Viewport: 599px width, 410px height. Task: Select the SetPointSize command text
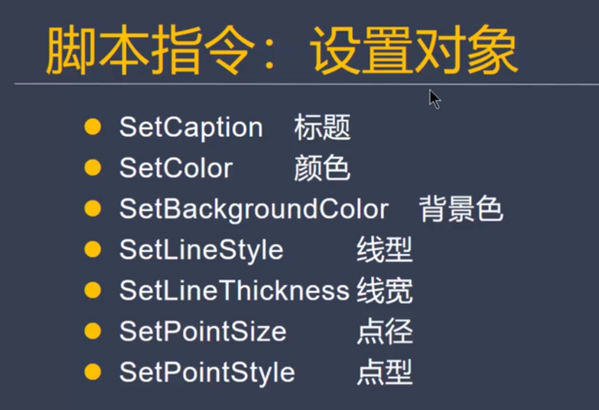point(203,332)
